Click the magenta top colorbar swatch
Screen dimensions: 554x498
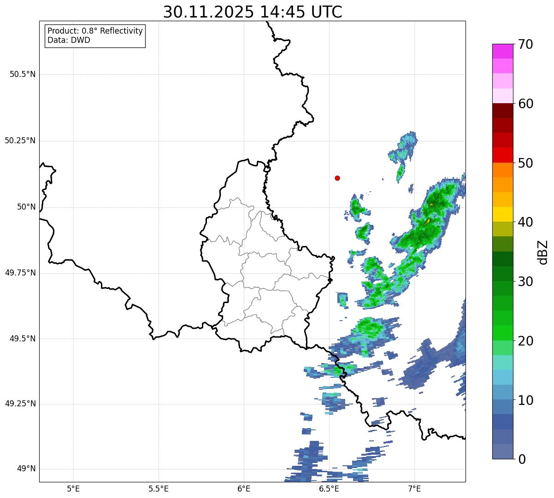pos(503,51)
